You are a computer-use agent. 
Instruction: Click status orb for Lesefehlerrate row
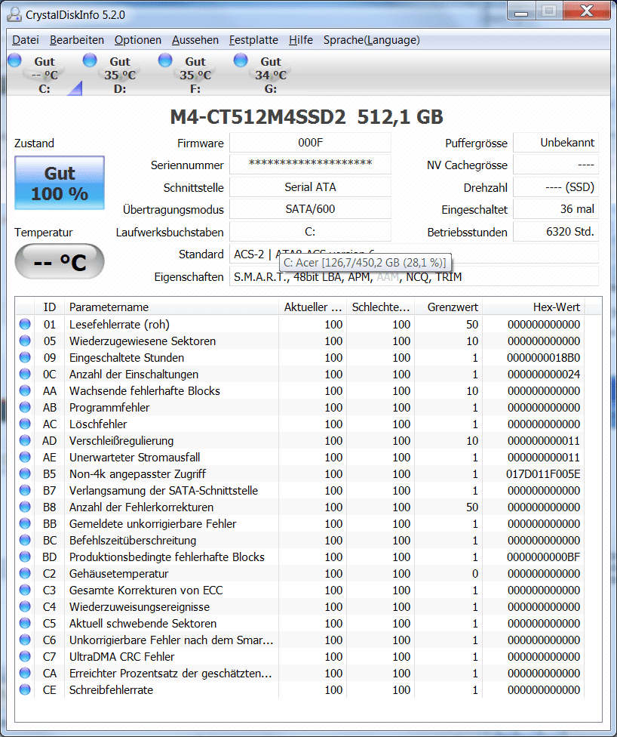click(x=25, y=324)
